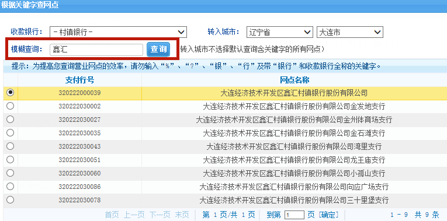
Task: Click bank code 320222030060
Action: [80, 173]
